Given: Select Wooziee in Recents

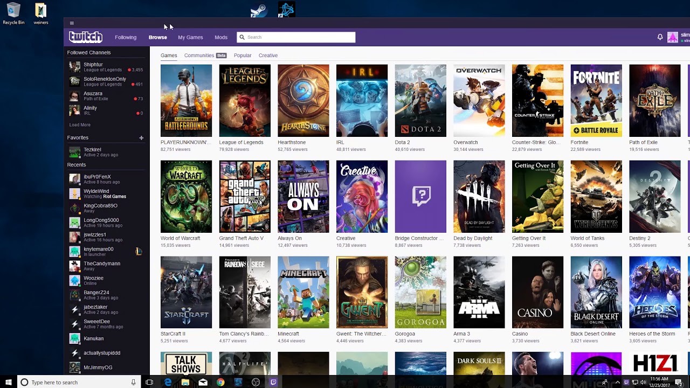Looking at the screenshot, I should click(x=106, y=281).
